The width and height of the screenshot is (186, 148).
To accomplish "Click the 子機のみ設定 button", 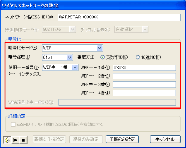I will 122,139.
